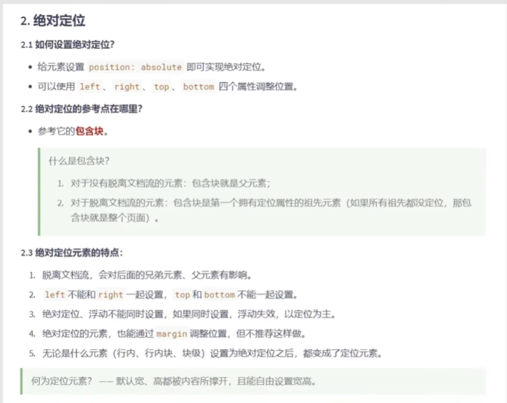
Task: Click the subheading '2.2 绝对定位的参考点在哪里?'
Action: (x=81, y=109)
